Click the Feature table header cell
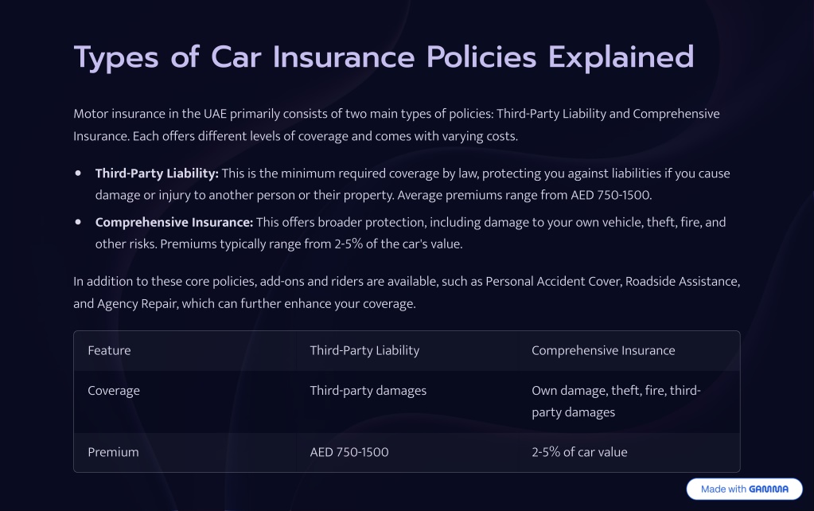This screenshot has height=511, width=814. (x=185, y=350)
